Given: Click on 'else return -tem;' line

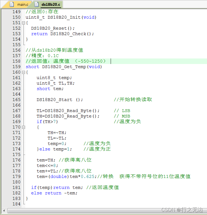Looking at the screenshot, I should pyautogui.click(x=54, y=193).
